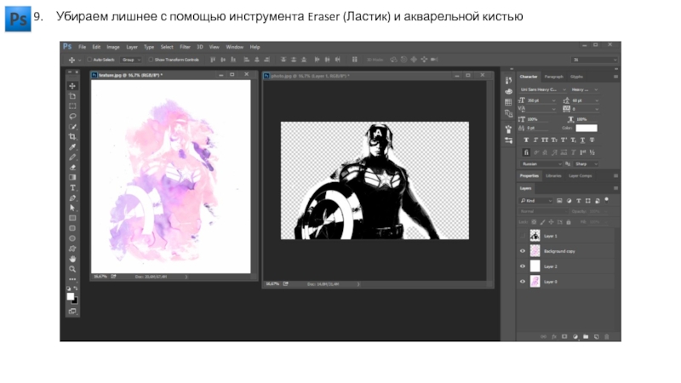
Task: Select the Rectangle shape tool
Action: click(72, 218)
